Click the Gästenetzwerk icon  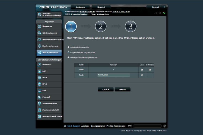click(x=39, y=33)
